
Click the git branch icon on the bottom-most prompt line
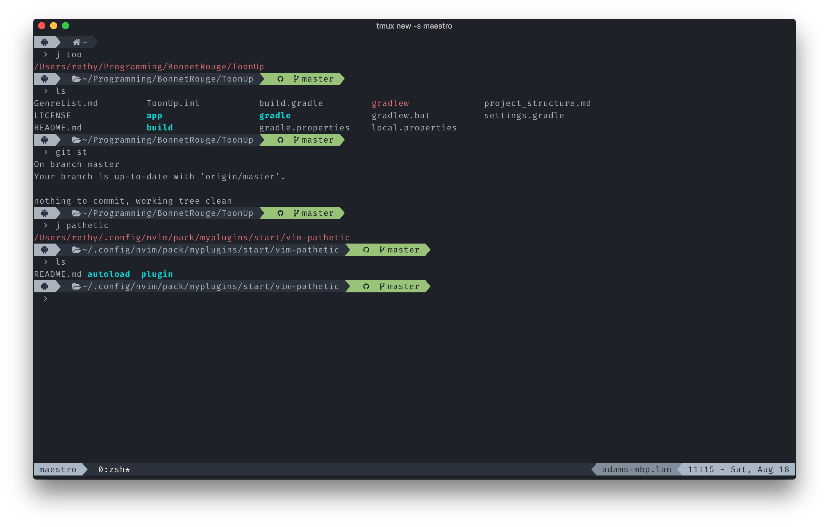[382, 286]
